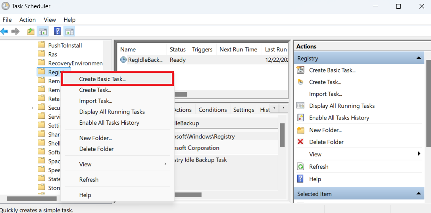The height and width of the screenshot is (213, 431).
Task: Select the Ready status cell of RegIdleBackup
Action: point(177,60)
